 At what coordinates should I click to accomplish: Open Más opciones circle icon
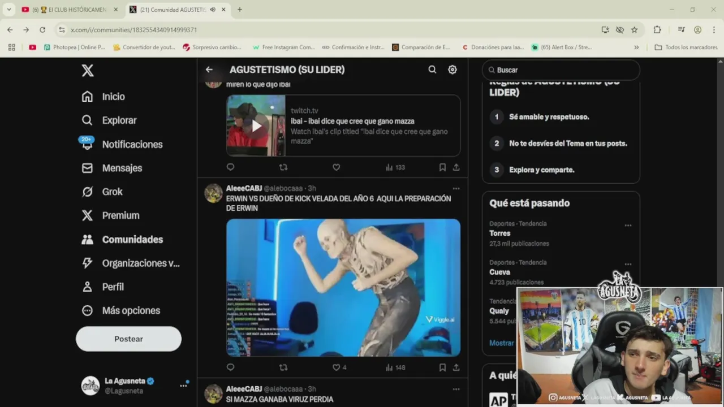[87, 310]
